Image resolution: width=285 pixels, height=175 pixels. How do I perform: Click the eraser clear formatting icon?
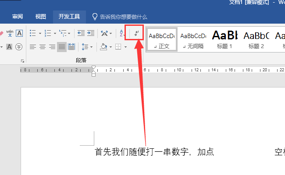[1, 33]
